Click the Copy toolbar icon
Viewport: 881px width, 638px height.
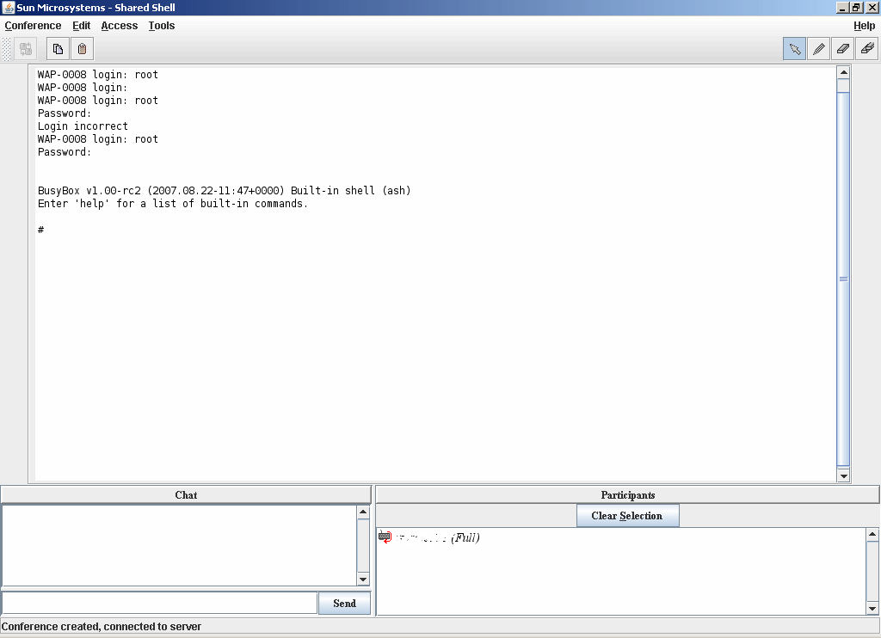[58, 49]
